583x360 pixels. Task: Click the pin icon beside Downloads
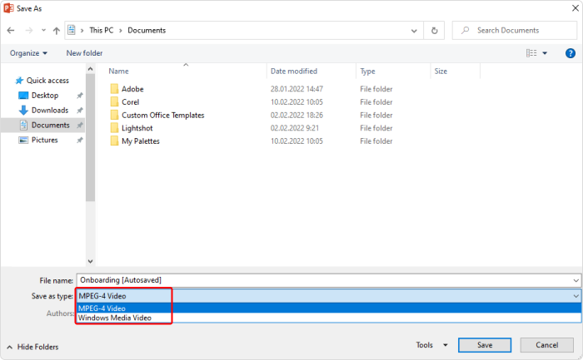pos(80,111)
